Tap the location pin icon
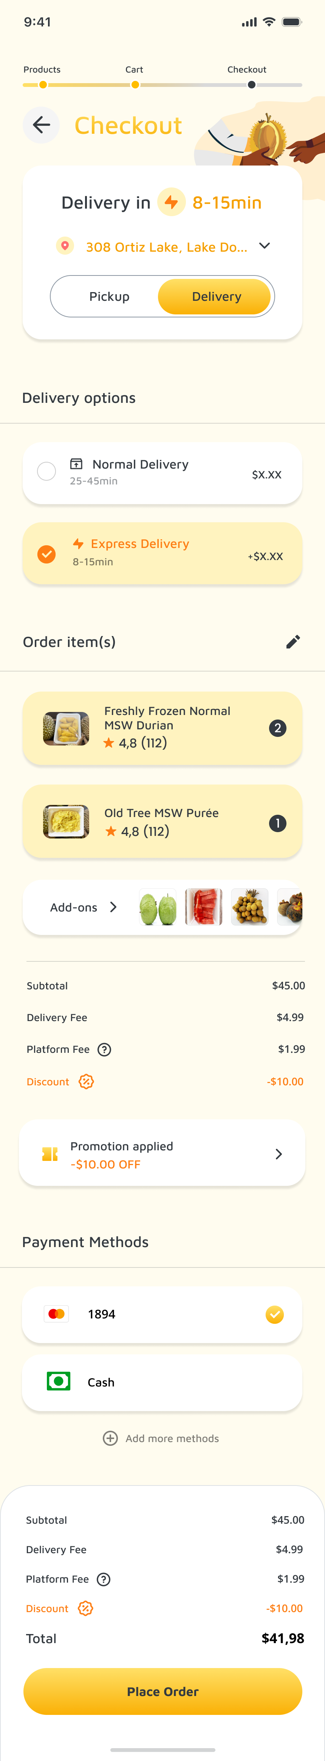This screenshot has height=1761, width=325. coord(65,246)
